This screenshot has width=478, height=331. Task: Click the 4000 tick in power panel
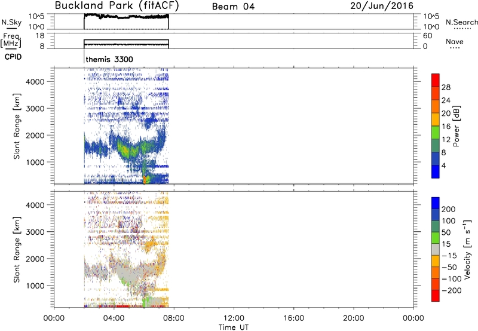coord(35,82)
